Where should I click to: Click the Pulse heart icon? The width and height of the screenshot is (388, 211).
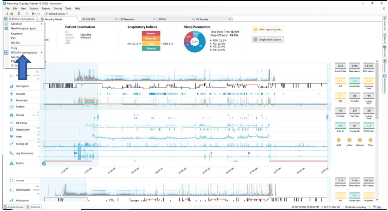(x=11, y=136)
